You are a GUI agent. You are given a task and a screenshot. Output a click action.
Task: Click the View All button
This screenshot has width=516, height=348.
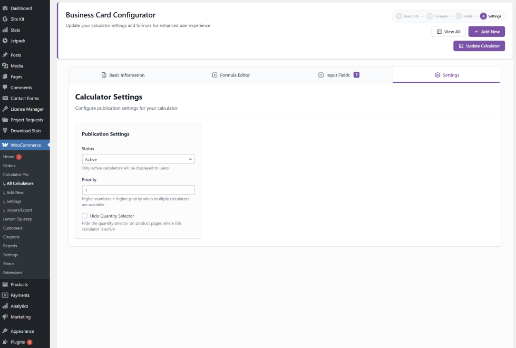[x=449, y=32]
